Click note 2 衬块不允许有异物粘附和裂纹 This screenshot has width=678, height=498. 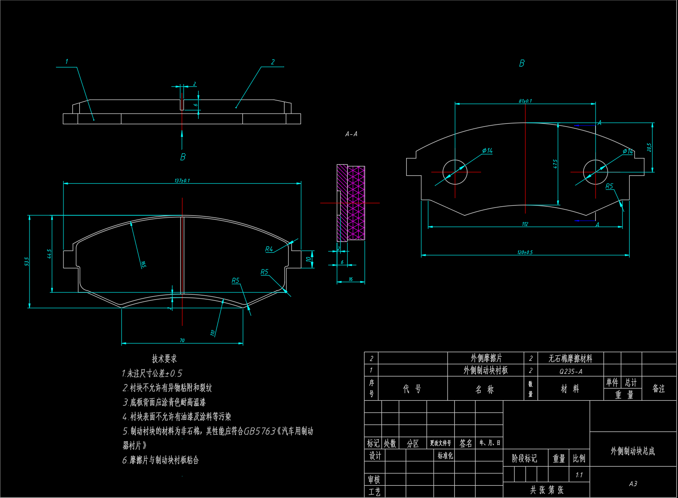point(167,388)
